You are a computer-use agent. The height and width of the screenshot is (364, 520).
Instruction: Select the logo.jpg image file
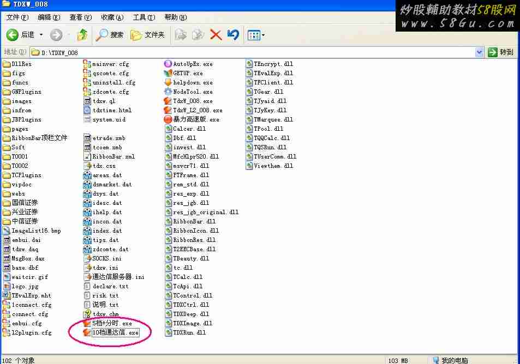(x=21, y=286)
